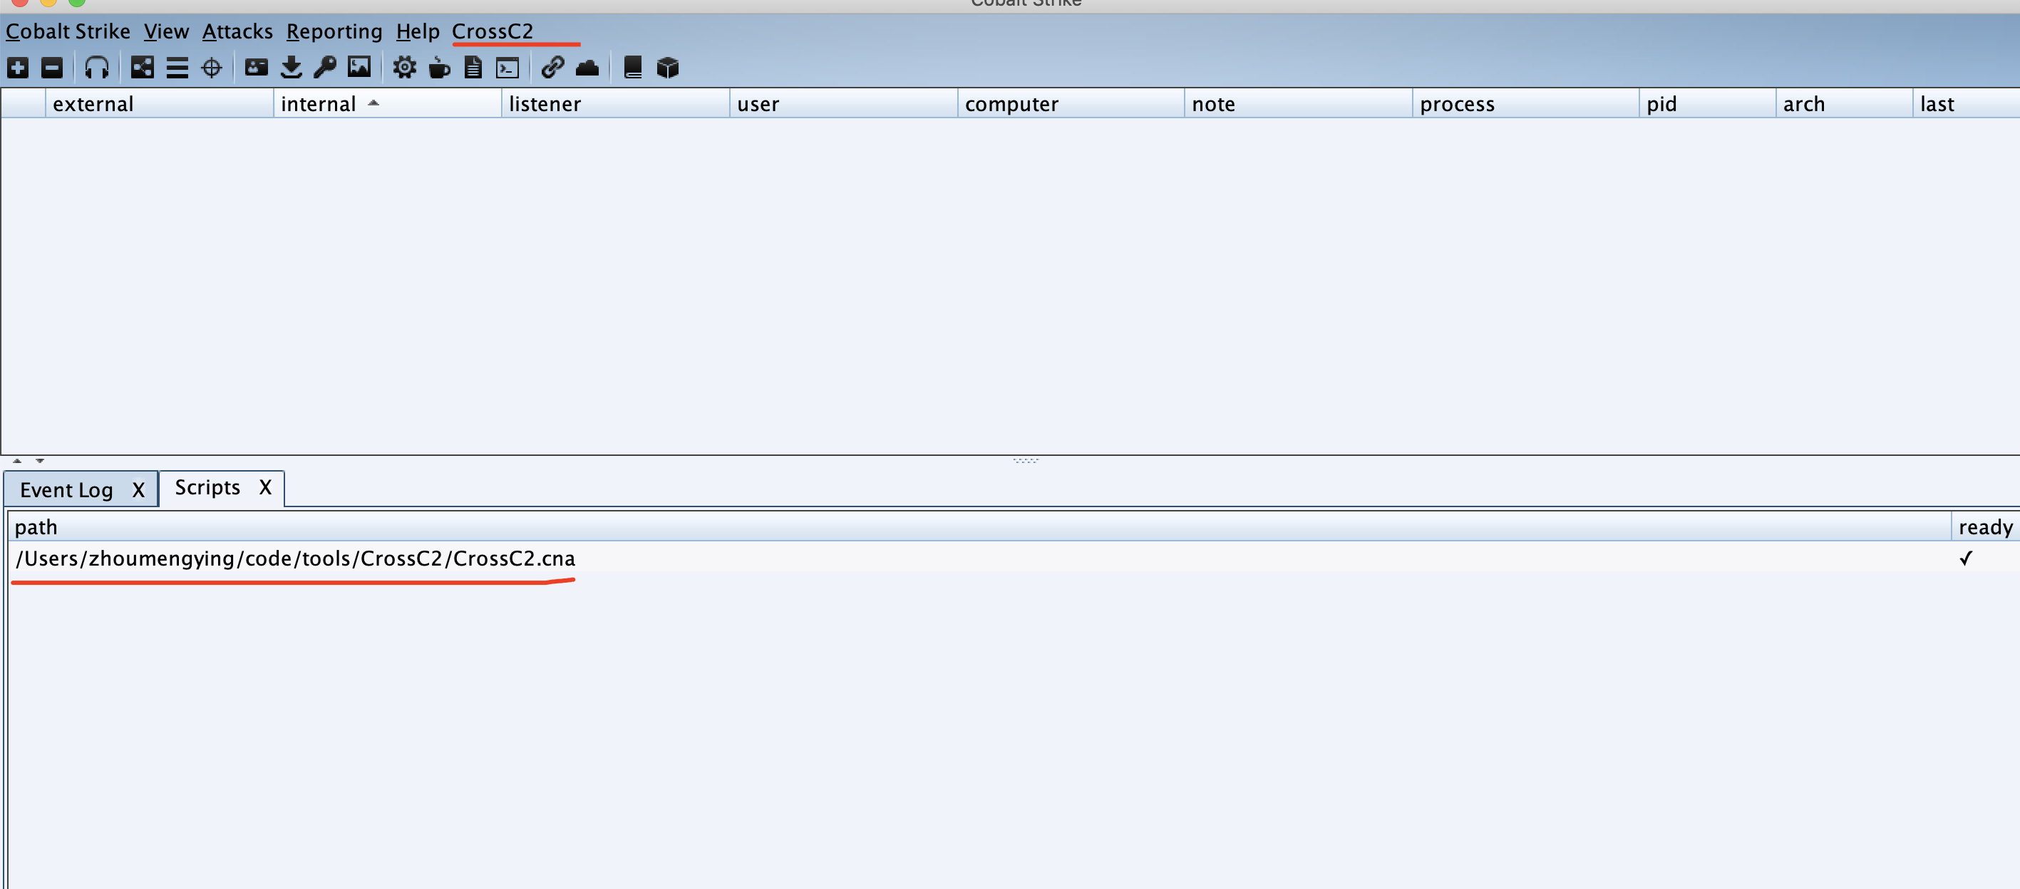Close the Scripts tab
This screenshot has height=889, width=2020.
pos(265,488)
